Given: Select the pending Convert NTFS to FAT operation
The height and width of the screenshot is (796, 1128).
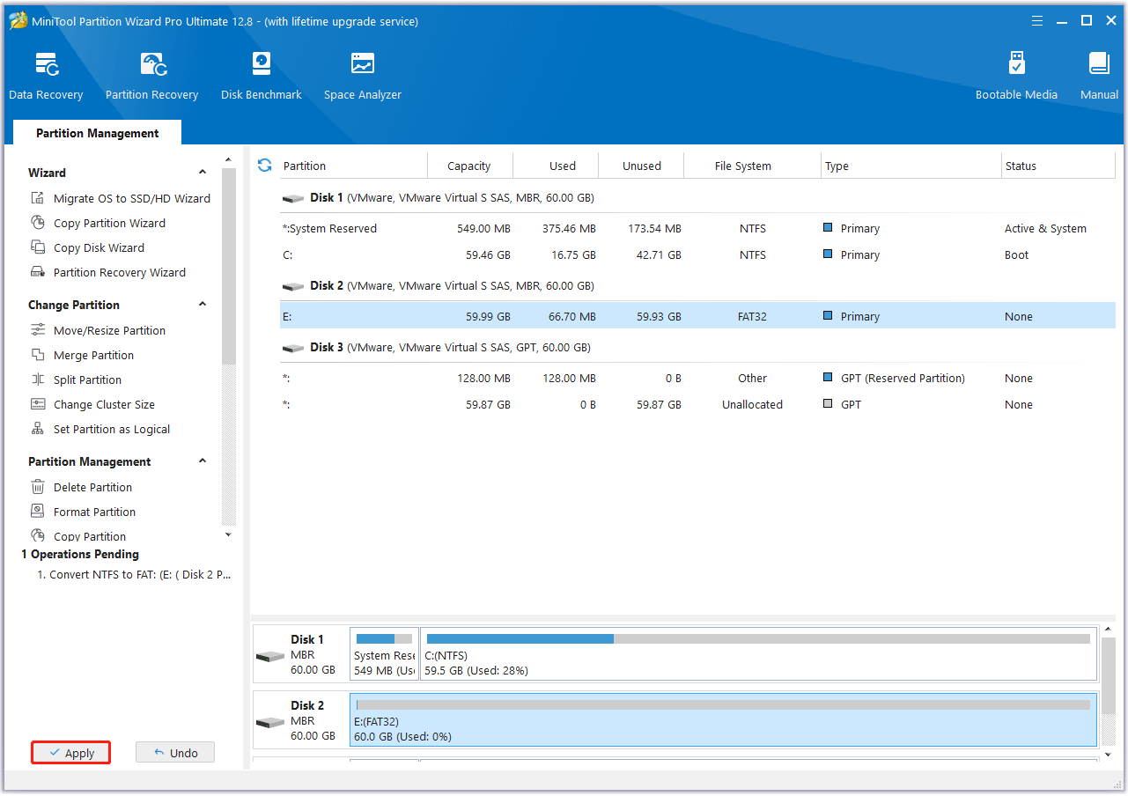Looking at the screenshot, I should 134,574.
